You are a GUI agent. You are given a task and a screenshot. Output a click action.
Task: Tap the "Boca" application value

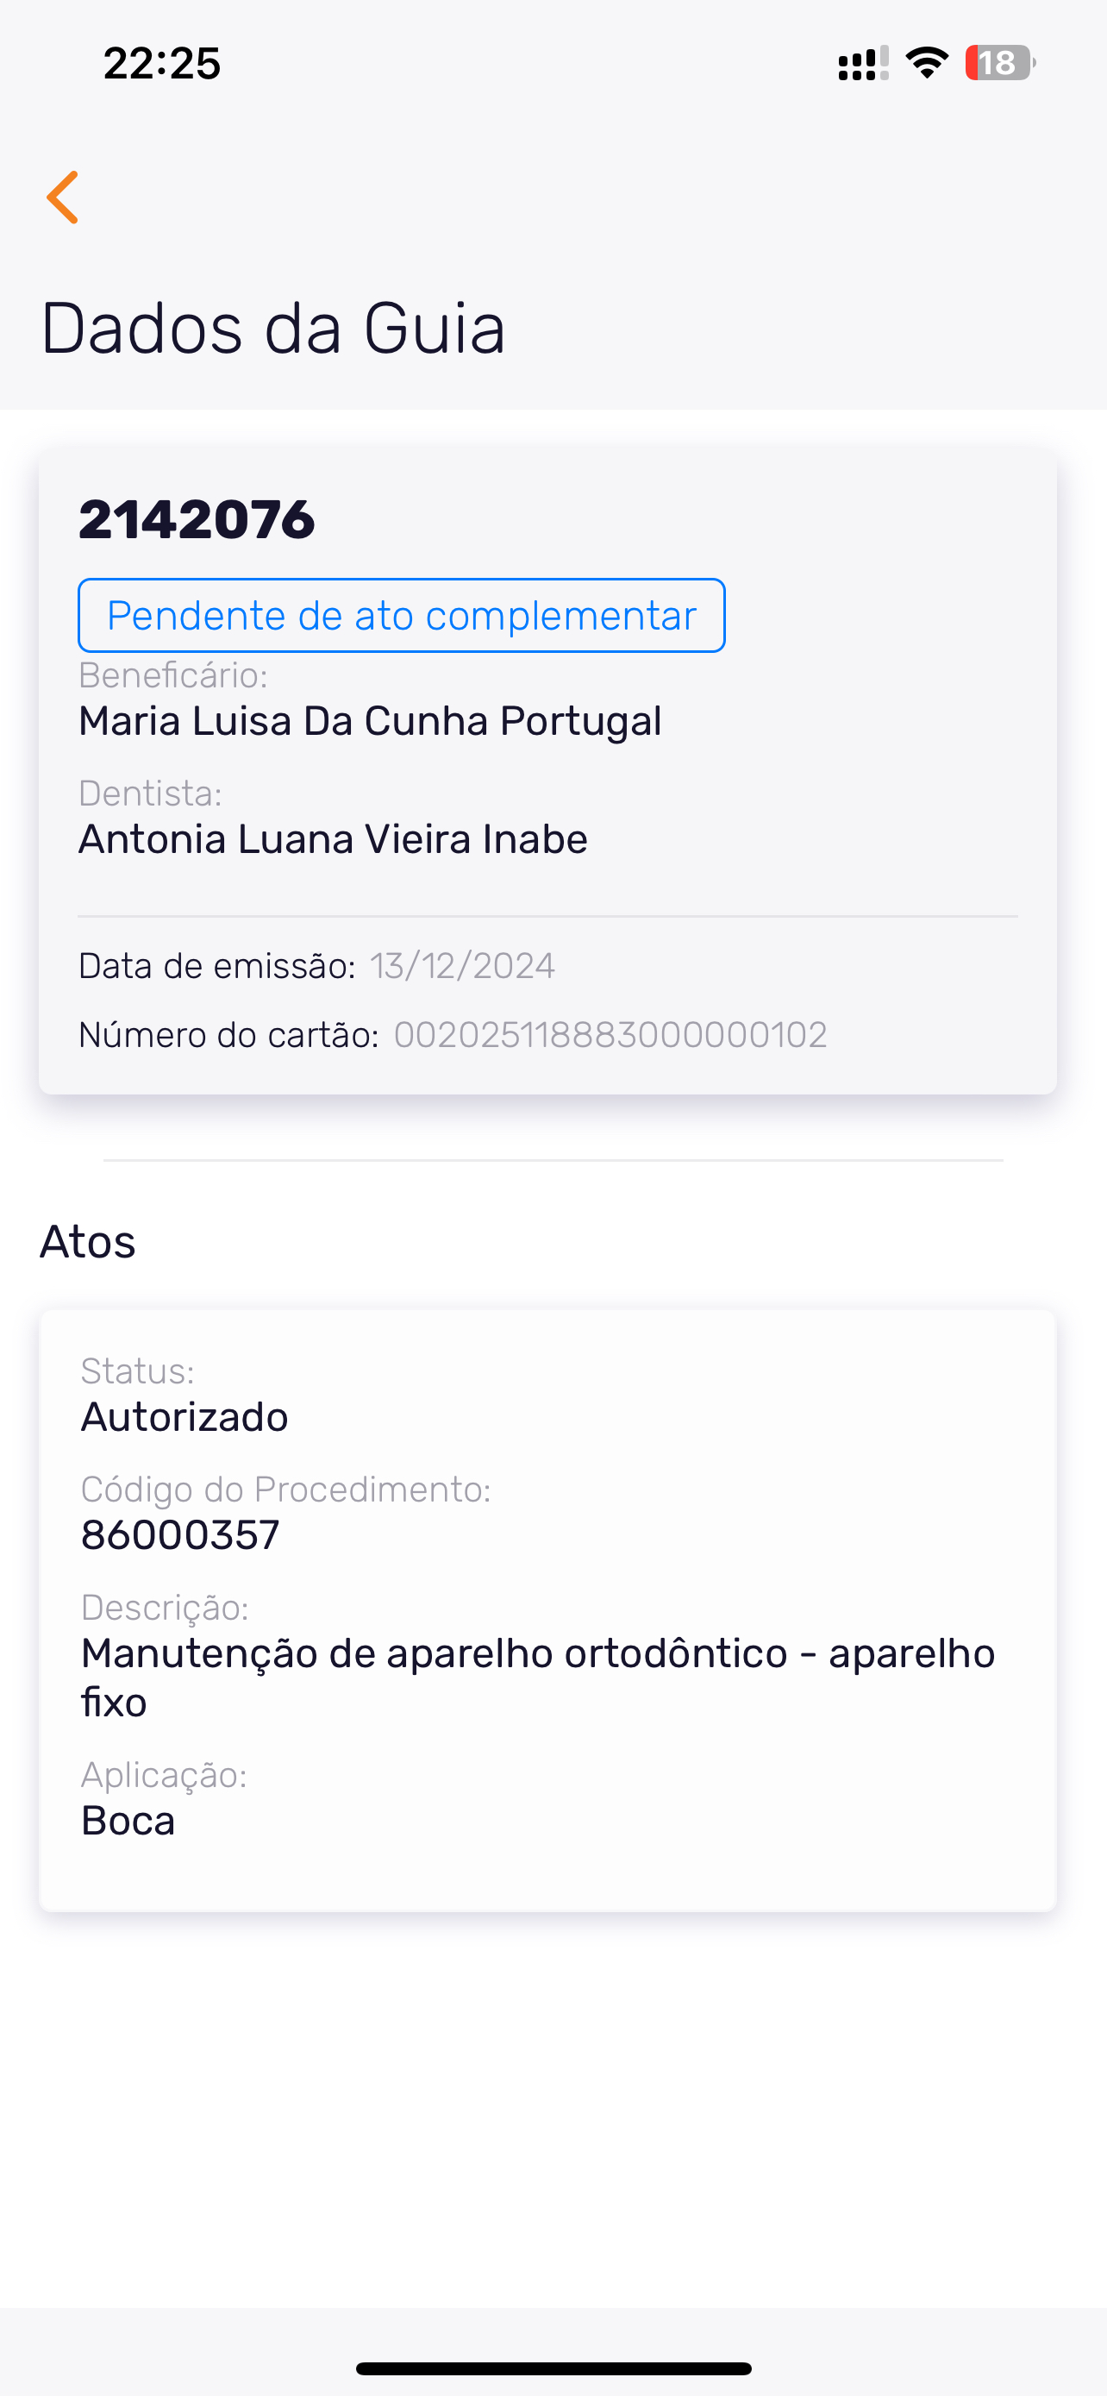128,1820
